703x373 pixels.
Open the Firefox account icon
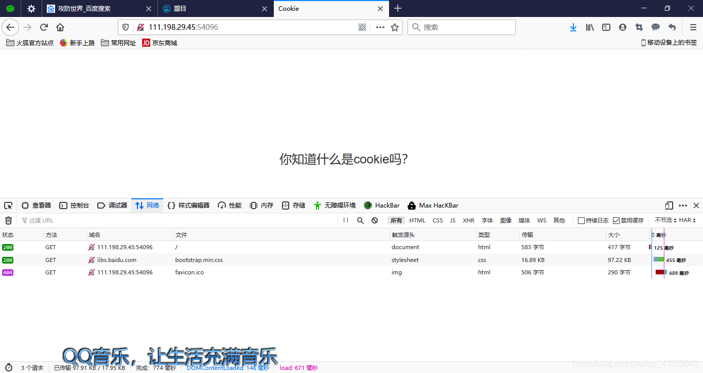pos(623,27)
